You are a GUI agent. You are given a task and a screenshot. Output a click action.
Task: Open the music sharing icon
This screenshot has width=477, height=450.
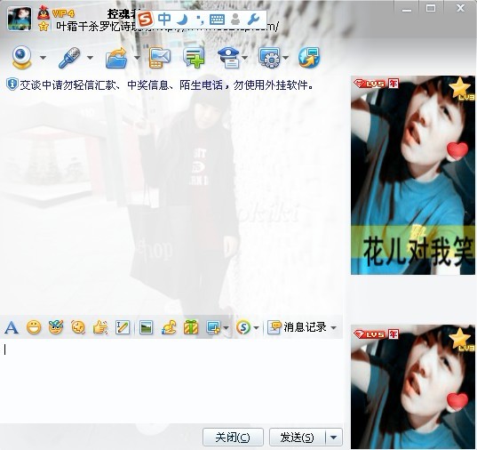click(x=169, y=328)
